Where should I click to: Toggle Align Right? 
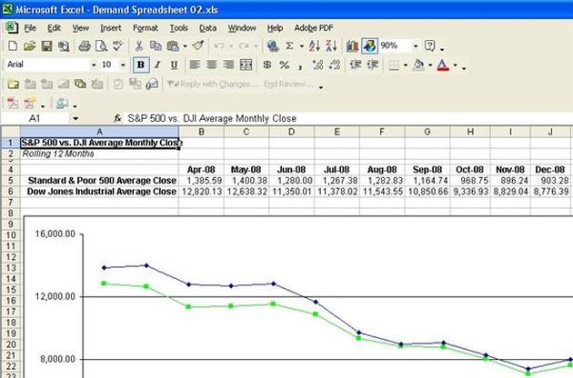click(x=228, y=65)
